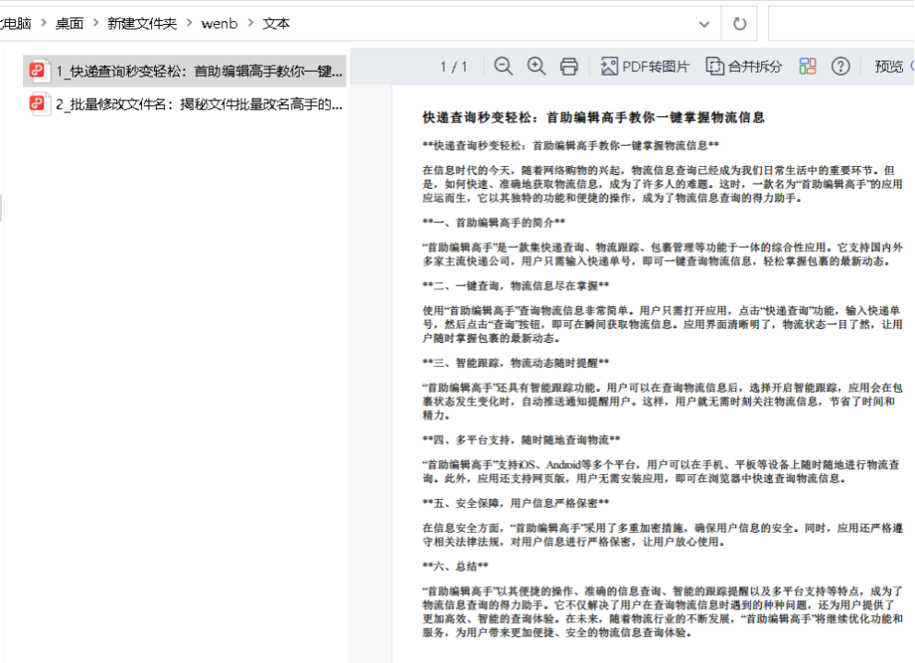
Task: Click the search input field
Action: [x=841, y=24]
